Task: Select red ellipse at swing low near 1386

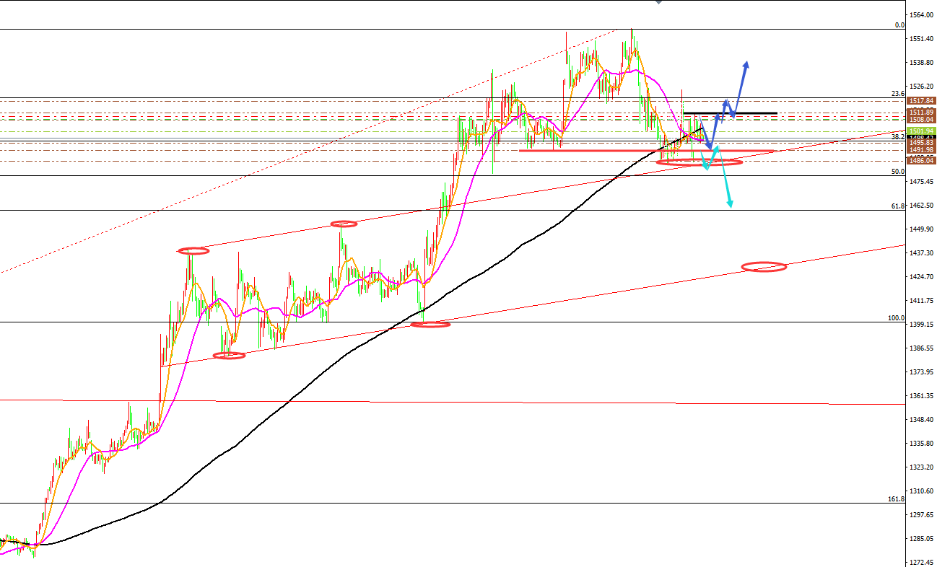Action: click(229, 355)
